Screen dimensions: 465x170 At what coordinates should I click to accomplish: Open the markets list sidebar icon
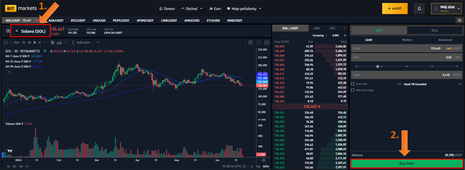[8, 31]
